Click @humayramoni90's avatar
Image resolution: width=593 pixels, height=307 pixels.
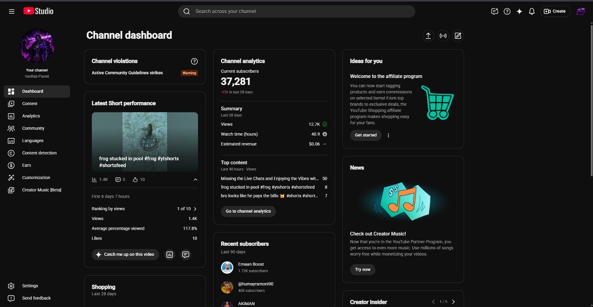click(227, 287)
